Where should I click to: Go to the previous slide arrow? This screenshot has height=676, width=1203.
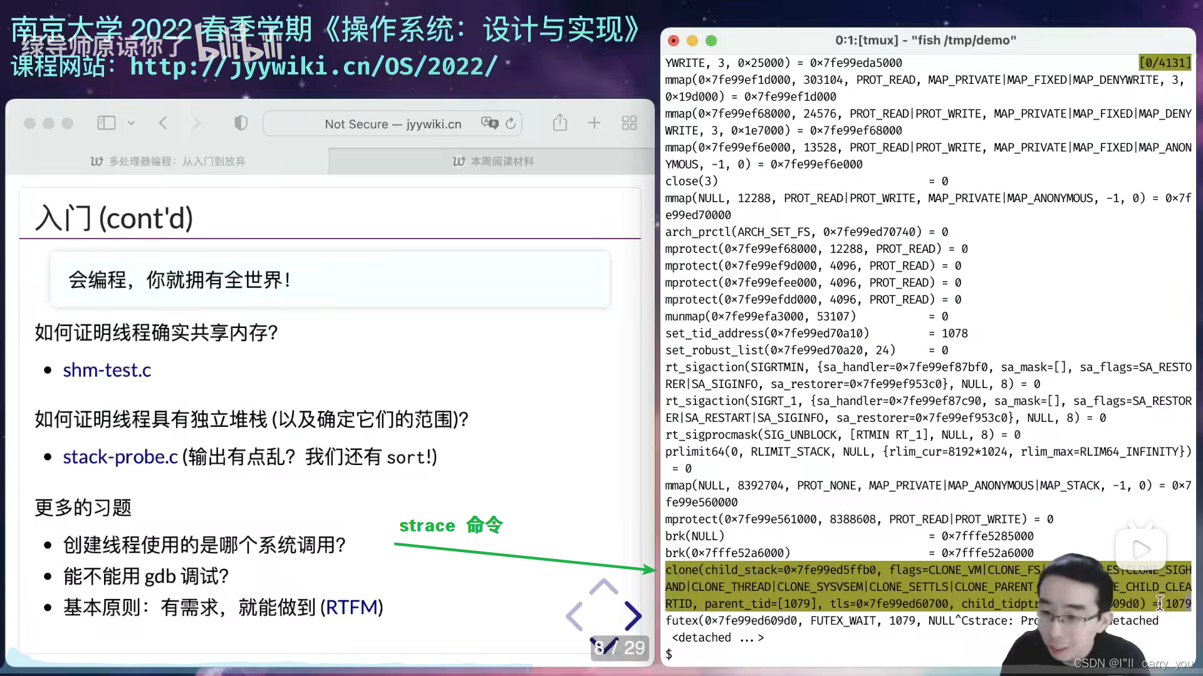click(575, 616)
